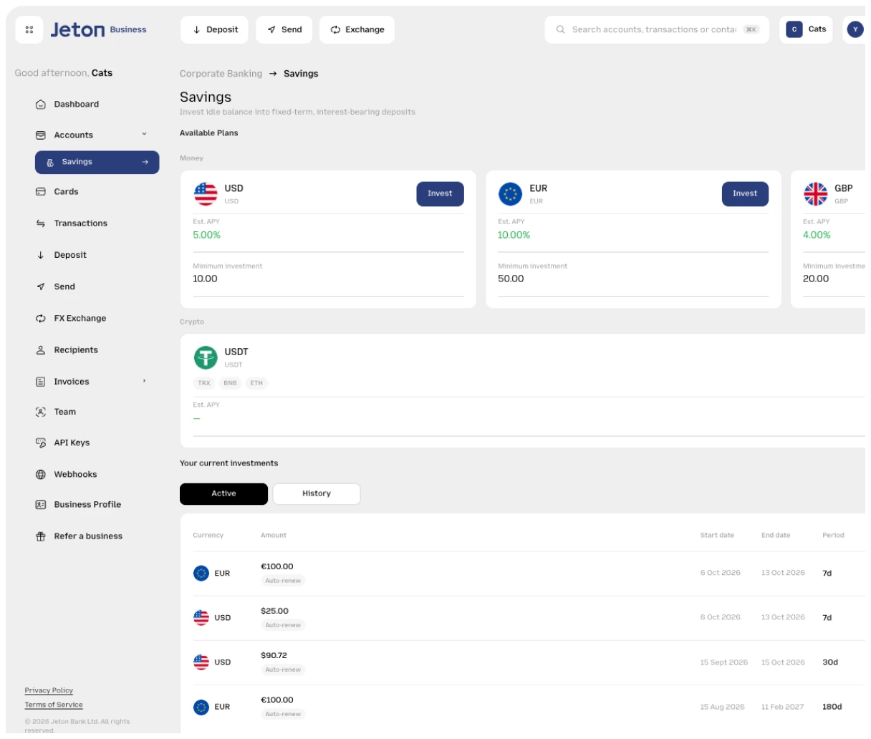Click the €100.00 amount ending 13 Oct 2026
Viewport: 871px width, 739px height.
pos(277,567)
